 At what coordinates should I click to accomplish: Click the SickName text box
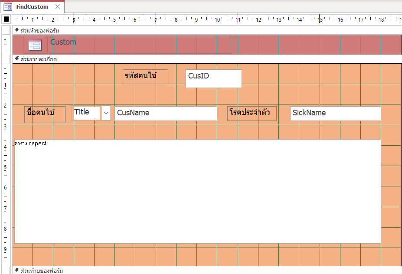tap(335, 113)
